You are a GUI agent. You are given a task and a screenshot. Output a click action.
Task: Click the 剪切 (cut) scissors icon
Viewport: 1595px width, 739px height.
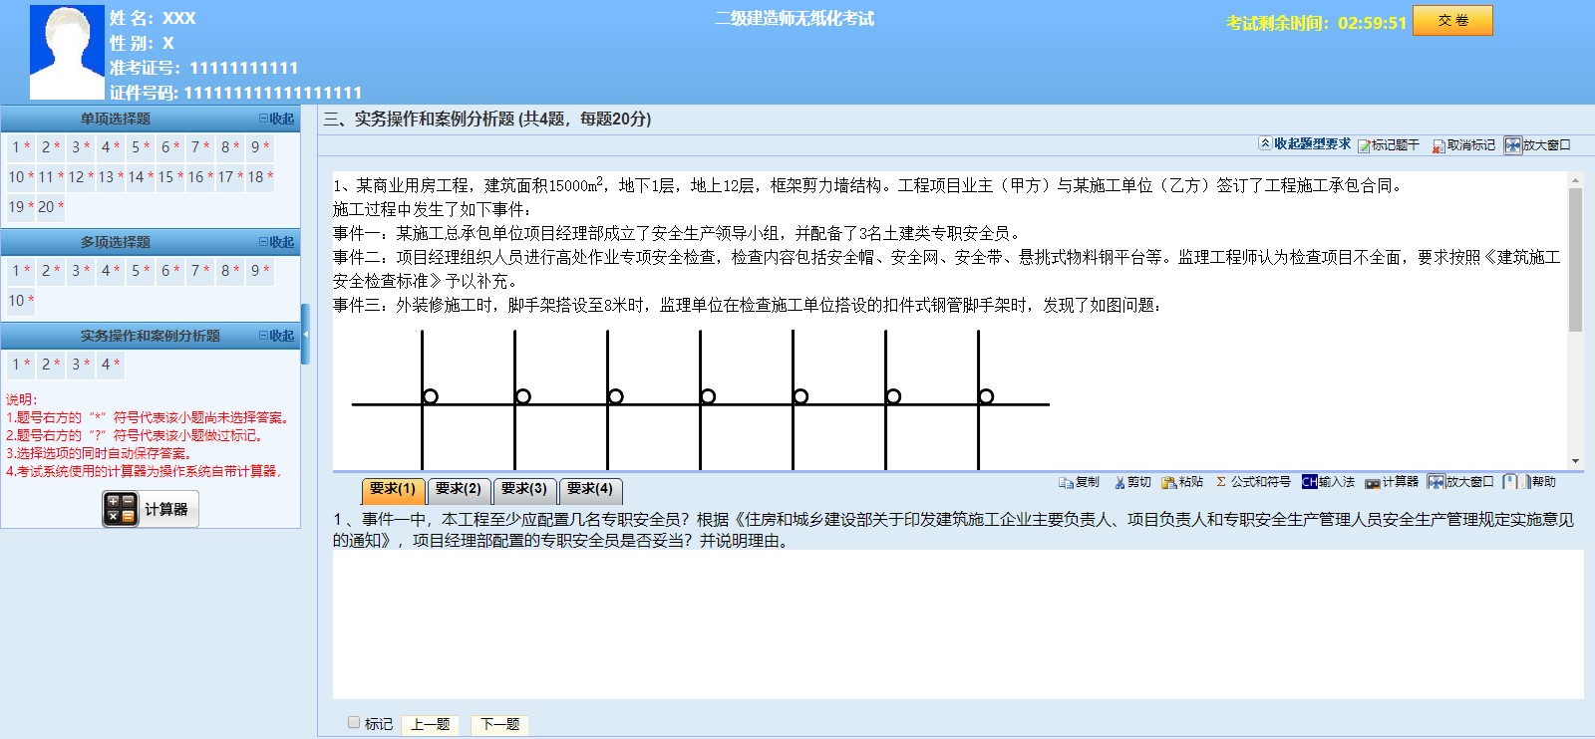click(1119, 483)
